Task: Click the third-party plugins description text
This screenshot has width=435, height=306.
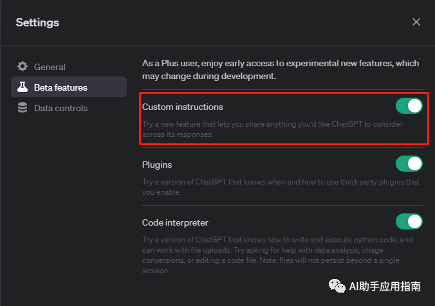Action: click(281, 187)
